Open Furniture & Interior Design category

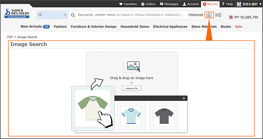coord(93,26)
